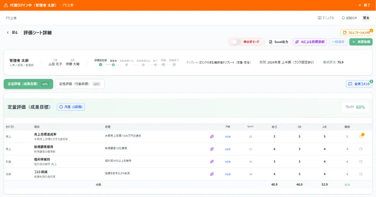Click the Excel出力 button
This screenshot has width=376, height=197.
pos(279,42)
